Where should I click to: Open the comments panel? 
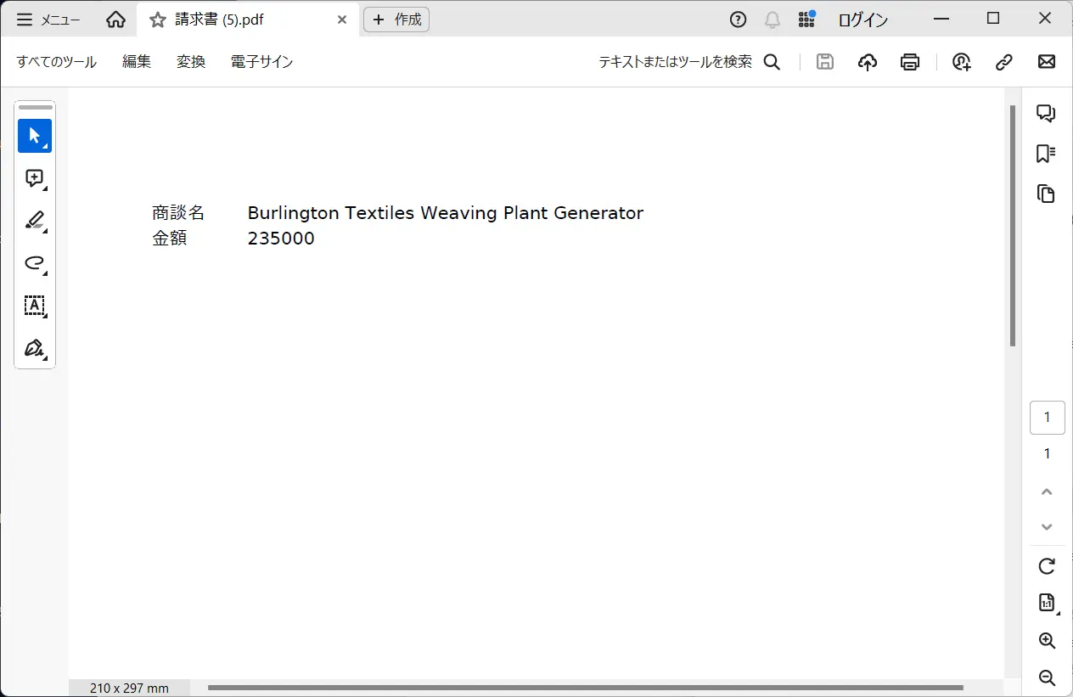pyautogui.click(x=1046, y=114)
